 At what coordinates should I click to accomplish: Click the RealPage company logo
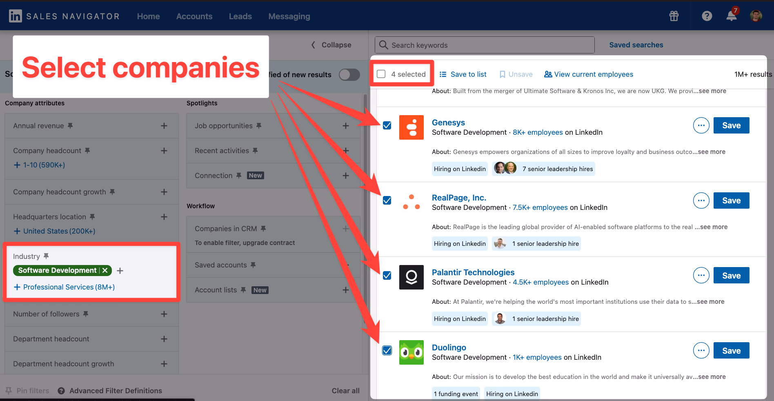click(x=411, y=202)
